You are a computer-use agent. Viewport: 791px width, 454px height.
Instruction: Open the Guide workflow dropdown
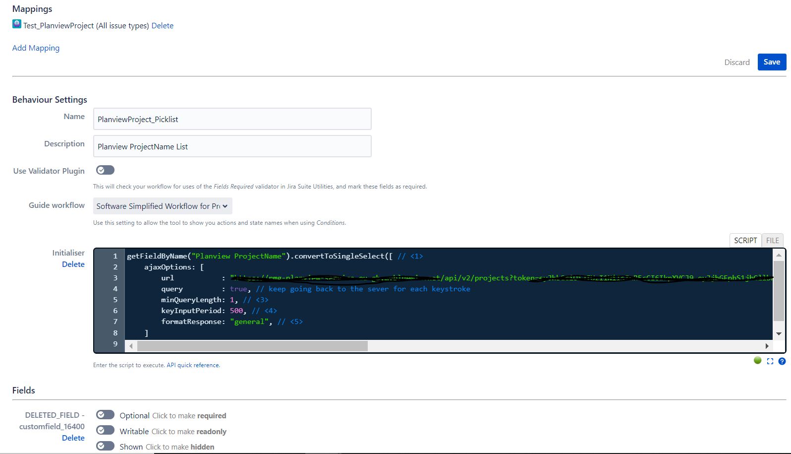163,206
